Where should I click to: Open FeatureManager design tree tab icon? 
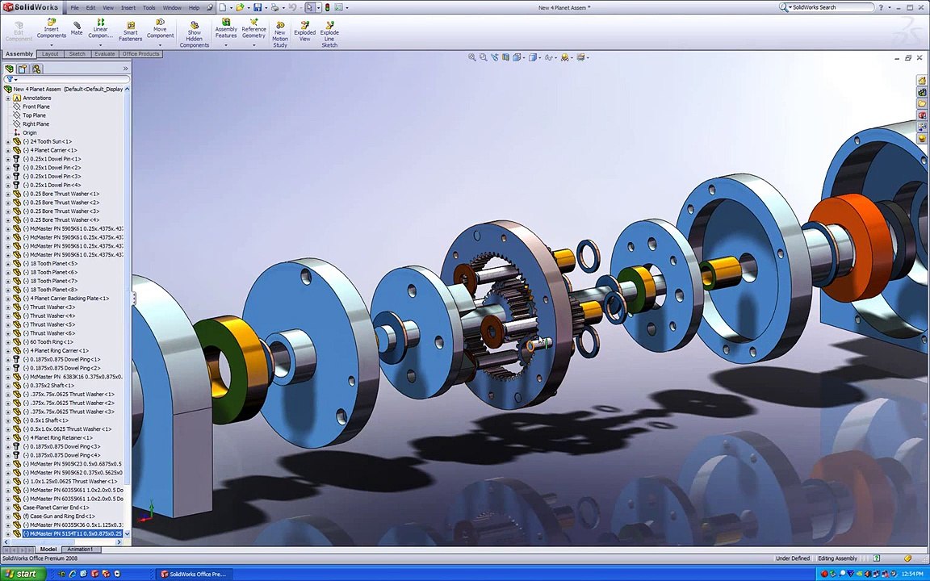coord(10,69)
